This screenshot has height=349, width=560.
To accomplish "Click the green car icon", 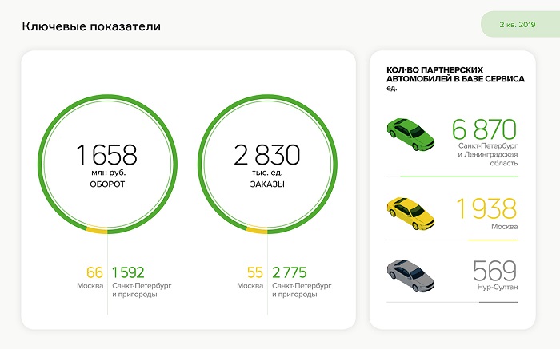I will coord(410,131).
